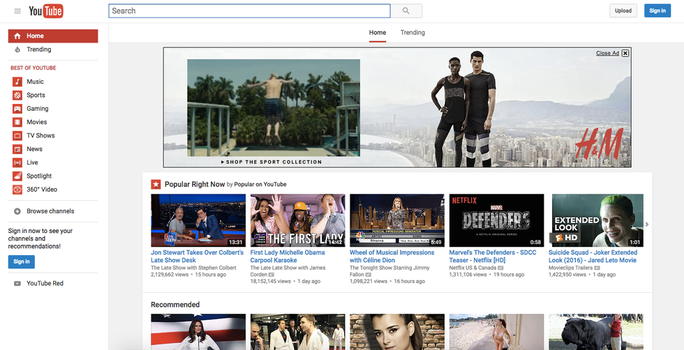Open the Sports sidebar item
Screen dimensions: 684x350
point(36,96)
